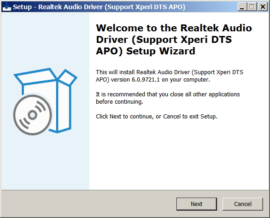Click the 'Click Next to continue' sentence
This screenshot has height=218, width=270.
pyautogui.click(x=157, y=117)
